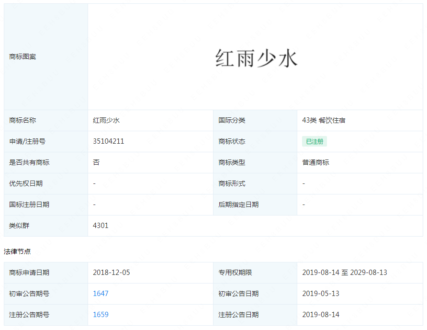Viewport: 427px width, 330px height.
Task: Click the 法律节点 section heading
Action: click(17, 251)
